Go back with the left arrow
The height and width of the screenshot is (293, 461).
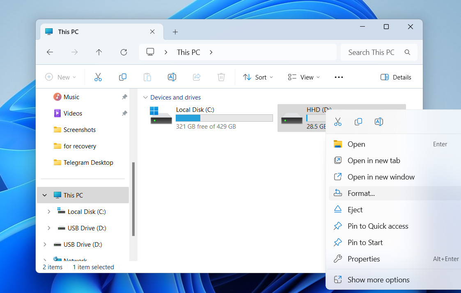[x=50, y=52]
